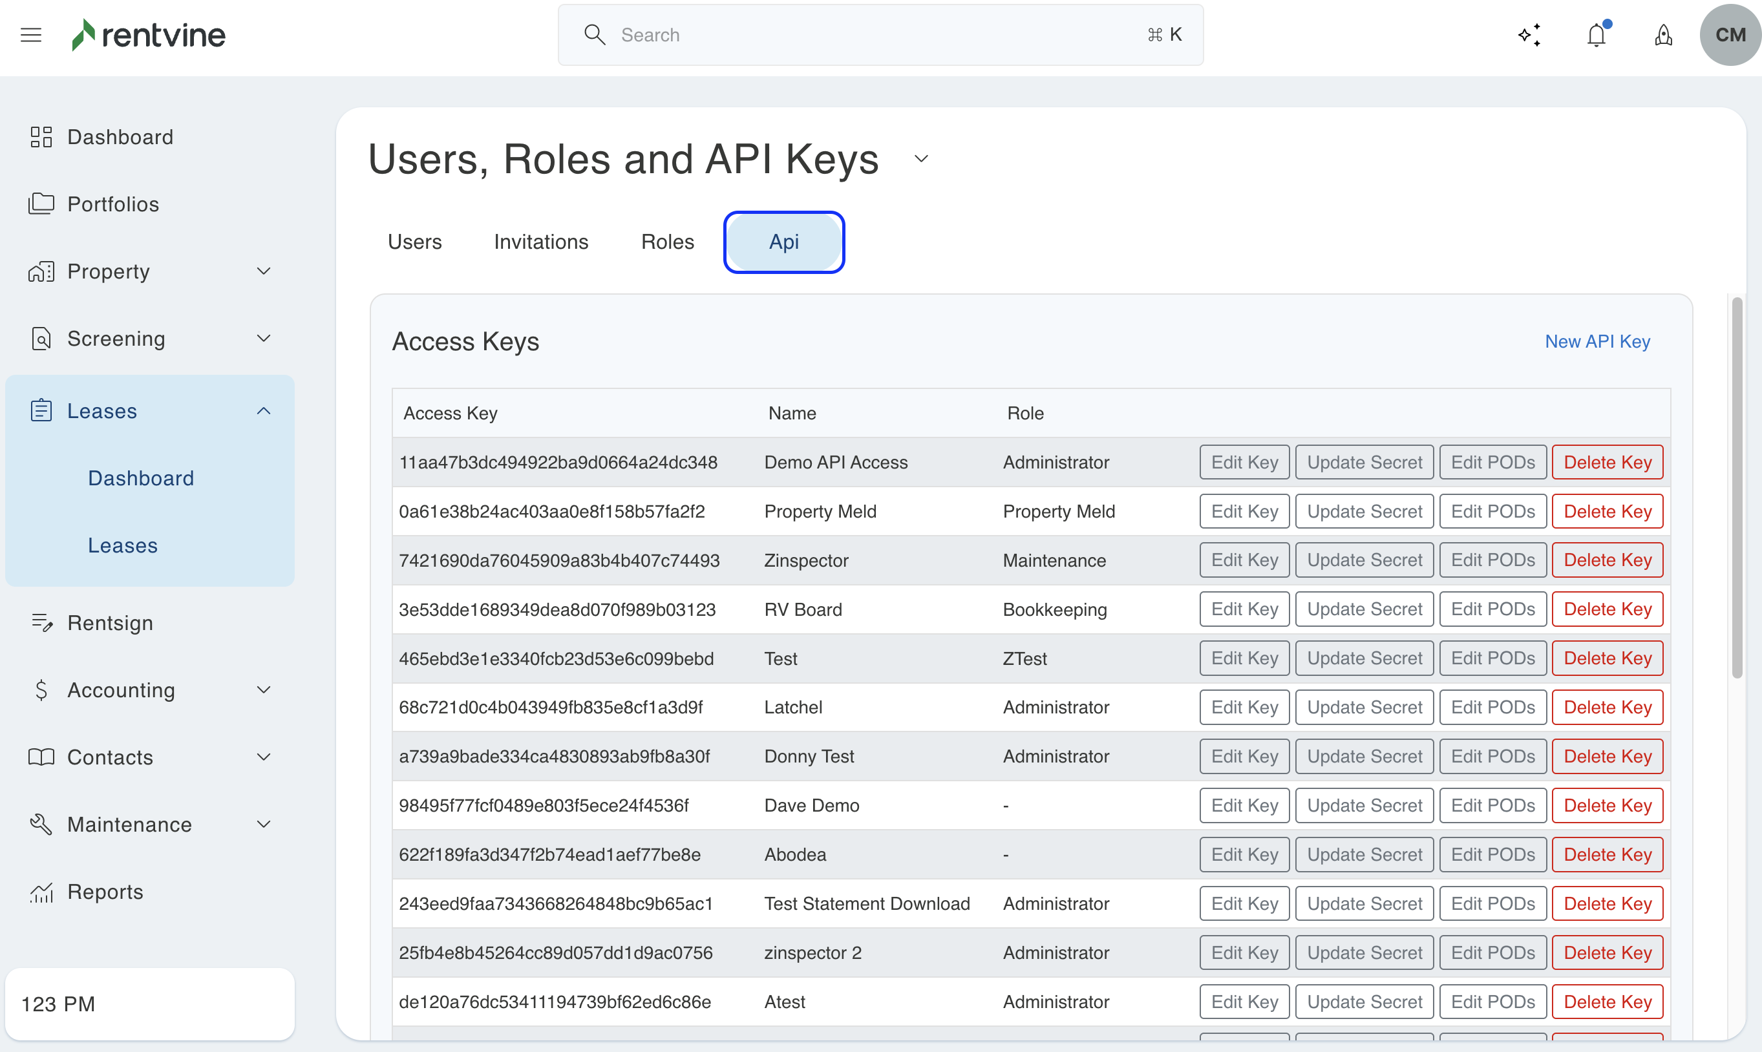Image resolution: width=1762 pixels, height=1052 pixels.
Task: Click the CM user avatar
Action: (1730, 35)
